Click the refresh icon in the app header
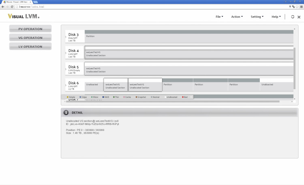This screenshot has height=185, width=304. [x=293, y=17]
